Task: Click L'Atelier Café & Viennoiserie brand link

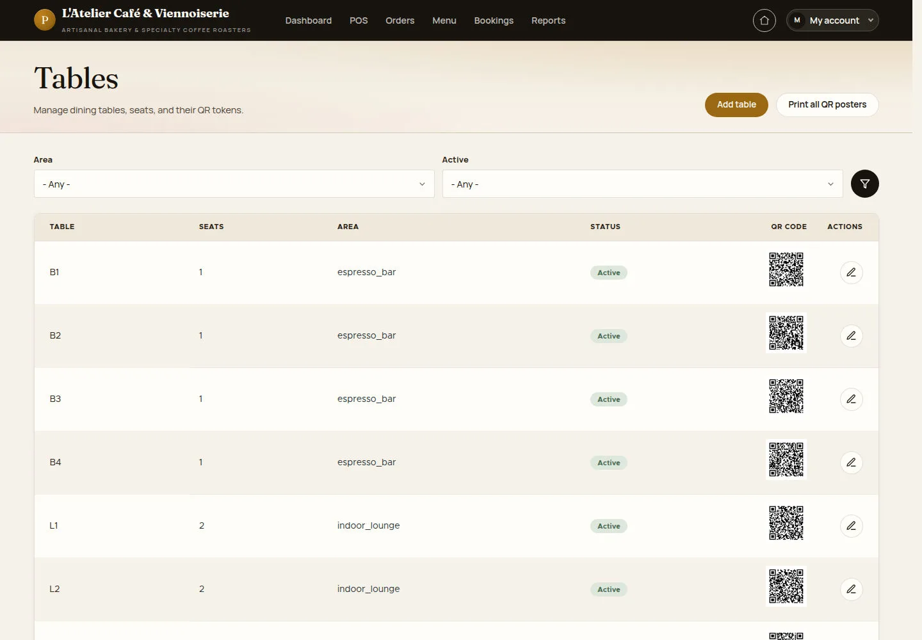Action: [145, 13]
